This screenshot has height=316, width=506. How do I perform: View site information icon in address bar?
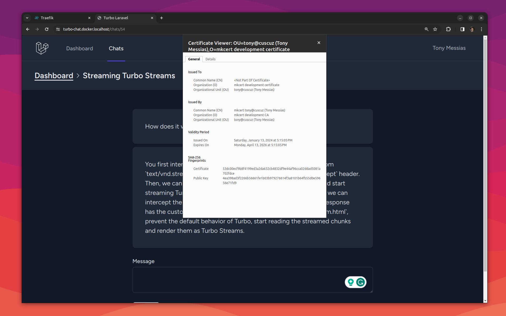coord(58,29)
